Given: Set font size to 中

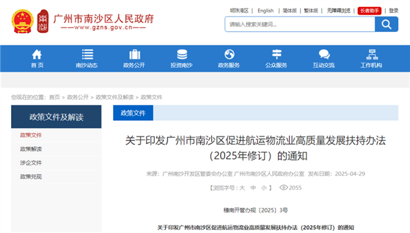Looking at the screenshot, I should pyautogui.click(x=253, y=188).
